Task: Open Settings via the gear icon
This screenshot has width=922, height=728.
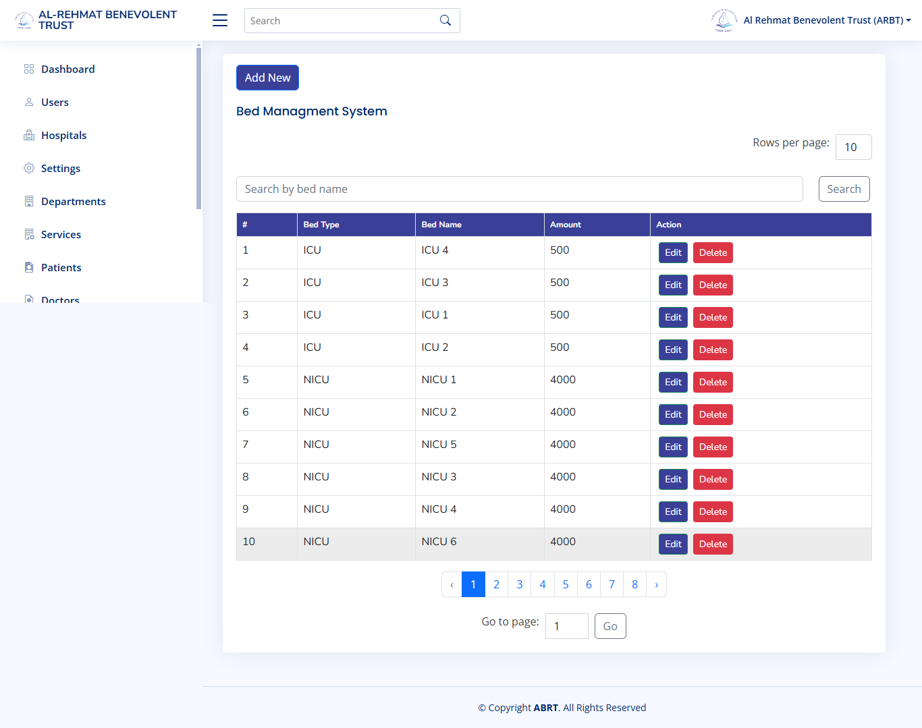Action: pyautogui.click(x=28, y=168)
